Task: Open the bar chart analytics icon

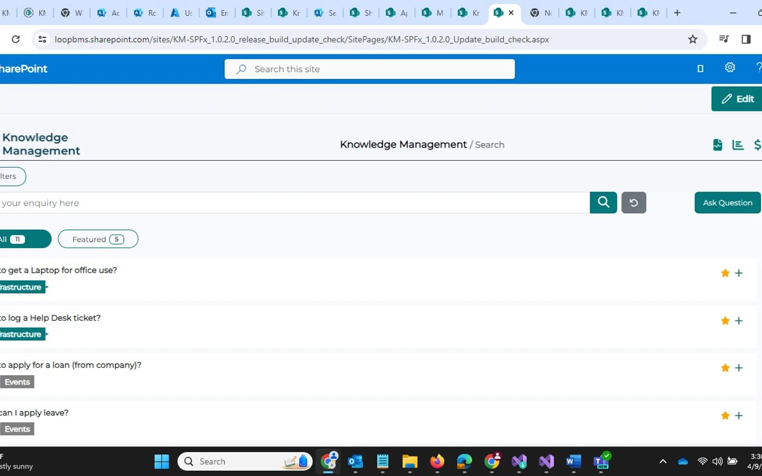Action: [738, 145]
